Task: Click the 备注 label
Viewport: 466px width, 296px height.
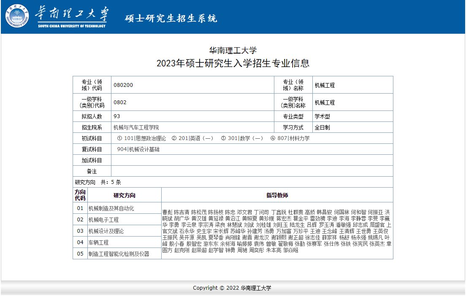Action: click(x=92, y=171)
